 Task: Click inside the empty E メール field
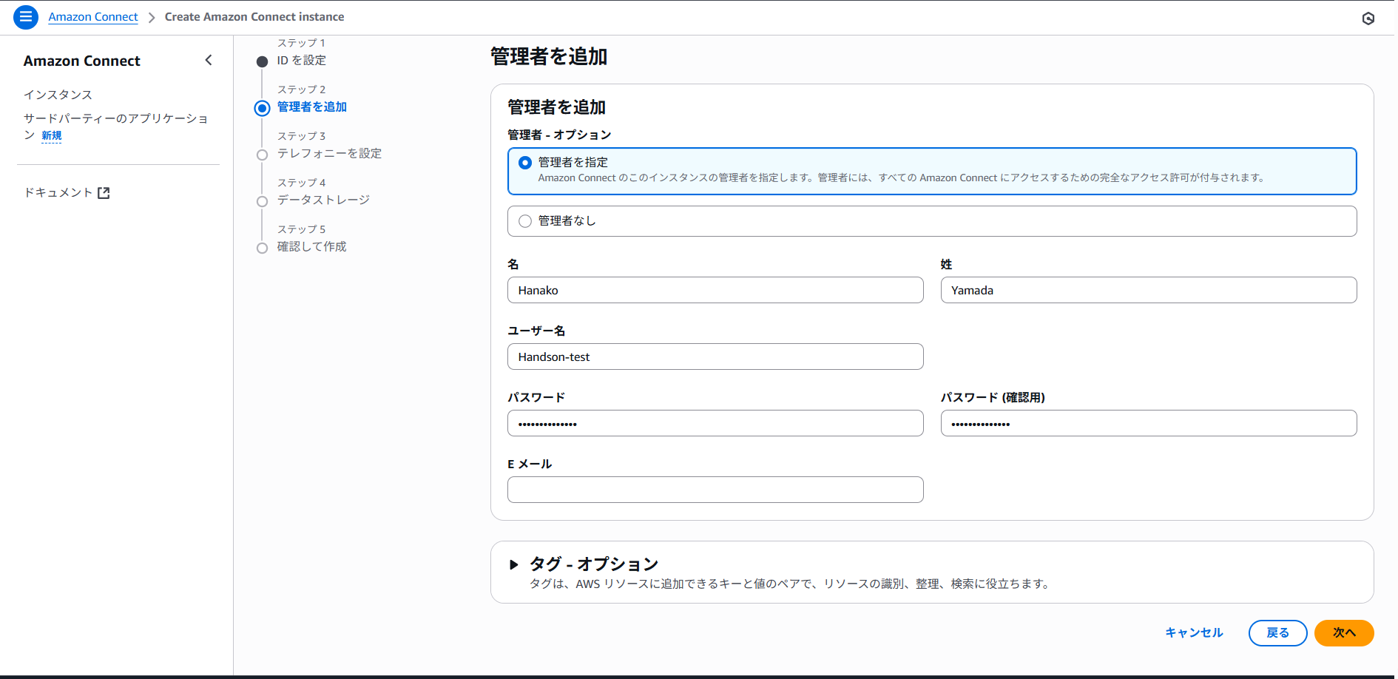click(x=715, y=490)
